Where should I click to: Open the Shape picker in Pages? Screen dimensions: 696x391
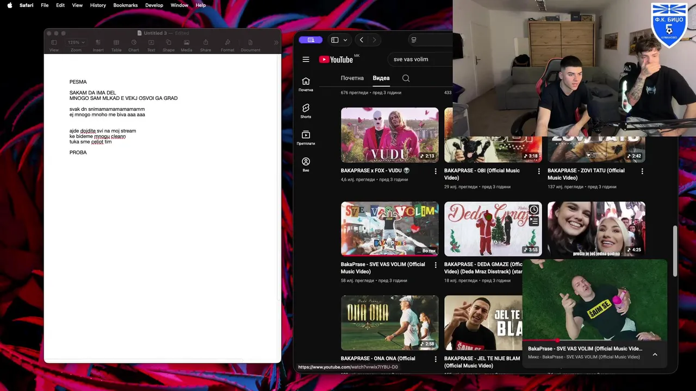point(169,45)
